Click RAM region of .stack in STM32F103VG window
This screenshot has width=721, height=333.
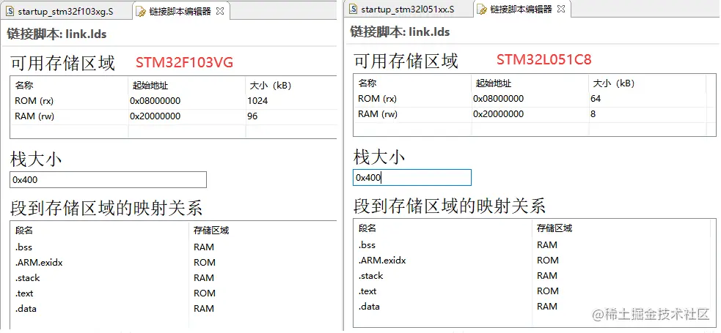[204, 278]
